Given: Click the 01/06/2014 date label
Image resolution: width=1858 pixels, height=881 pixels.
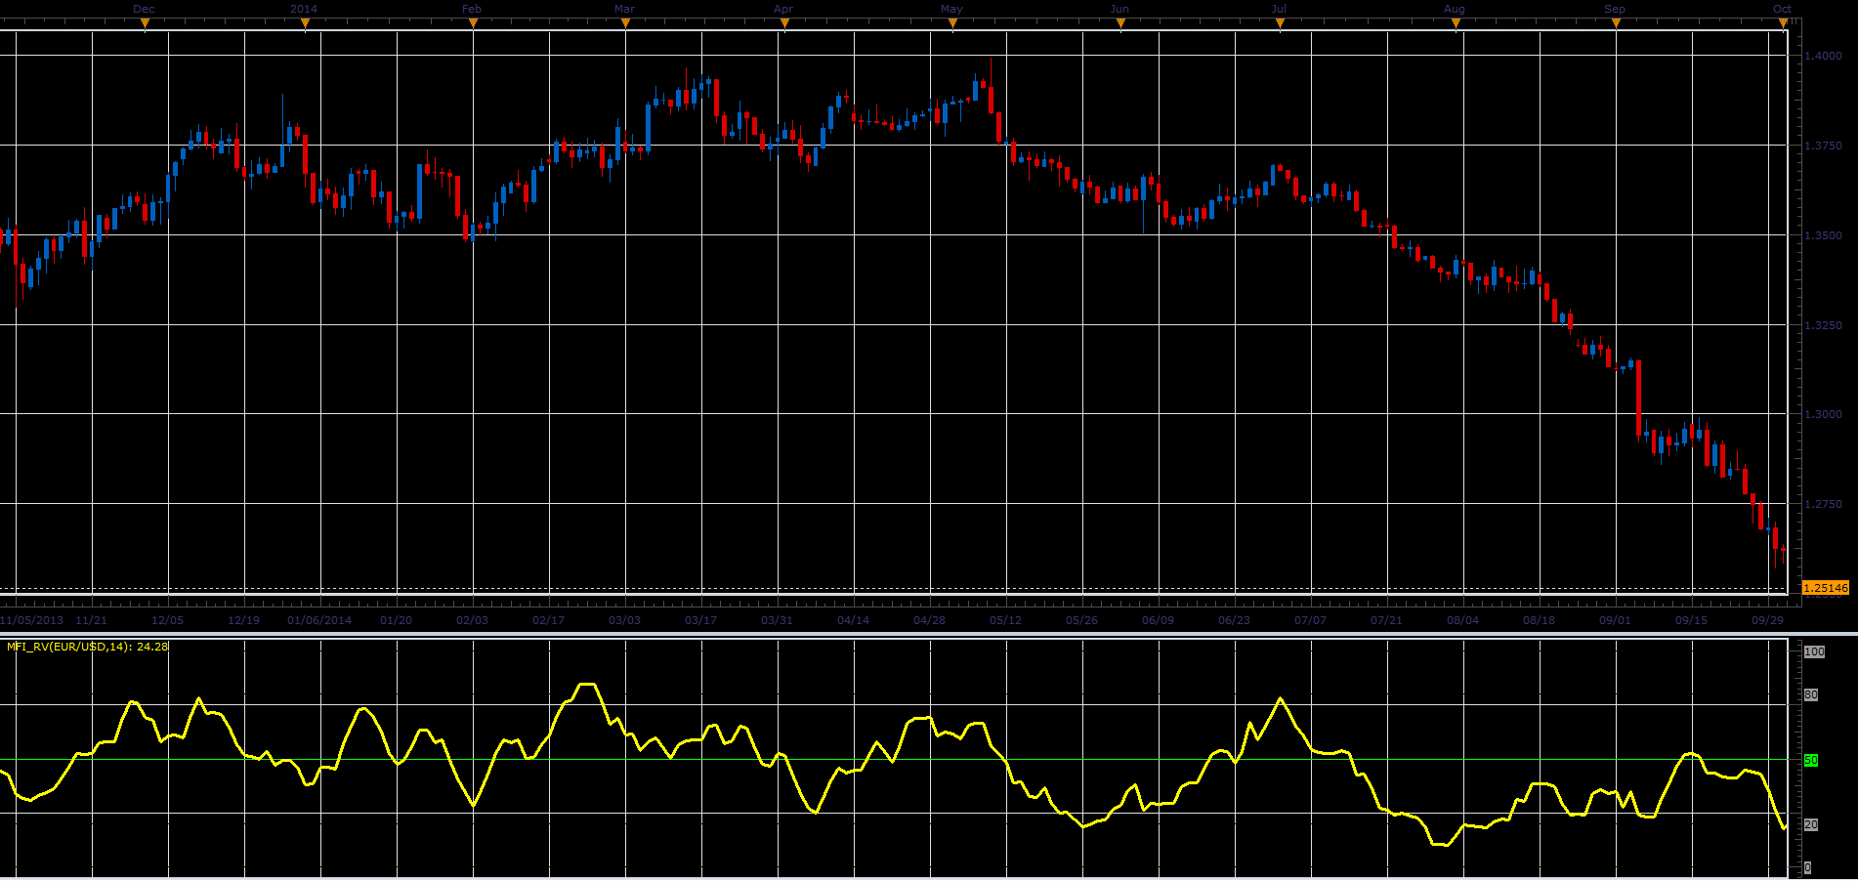Looking at the screenshot, I should (x=319, y=620).
